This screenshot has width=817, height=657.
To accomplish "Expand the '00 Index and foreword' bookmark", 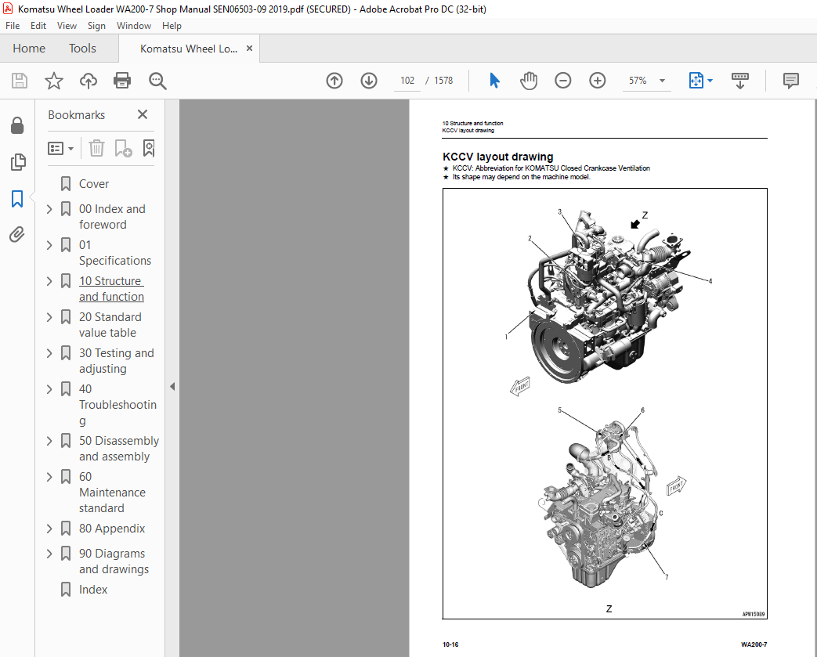I will 49,209.
